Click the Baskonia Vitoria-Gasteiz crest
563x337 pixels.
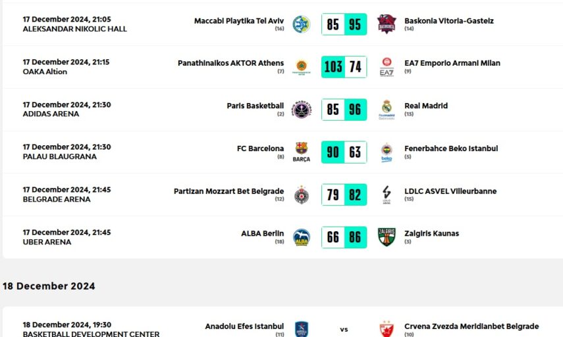point(387,24)
